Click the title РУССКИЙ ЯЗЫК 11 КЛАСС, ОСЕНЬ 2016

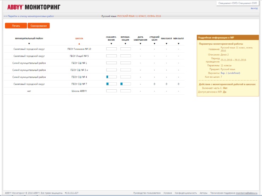click(x=139, y=16)
